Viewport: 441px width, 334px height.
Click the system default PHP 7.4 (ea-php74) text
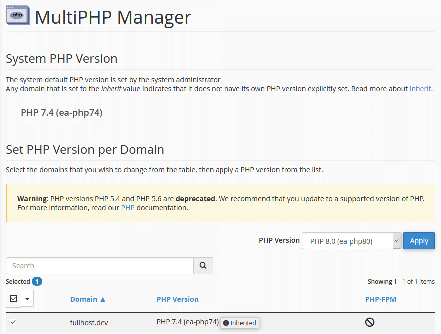(x=61, y=113)
